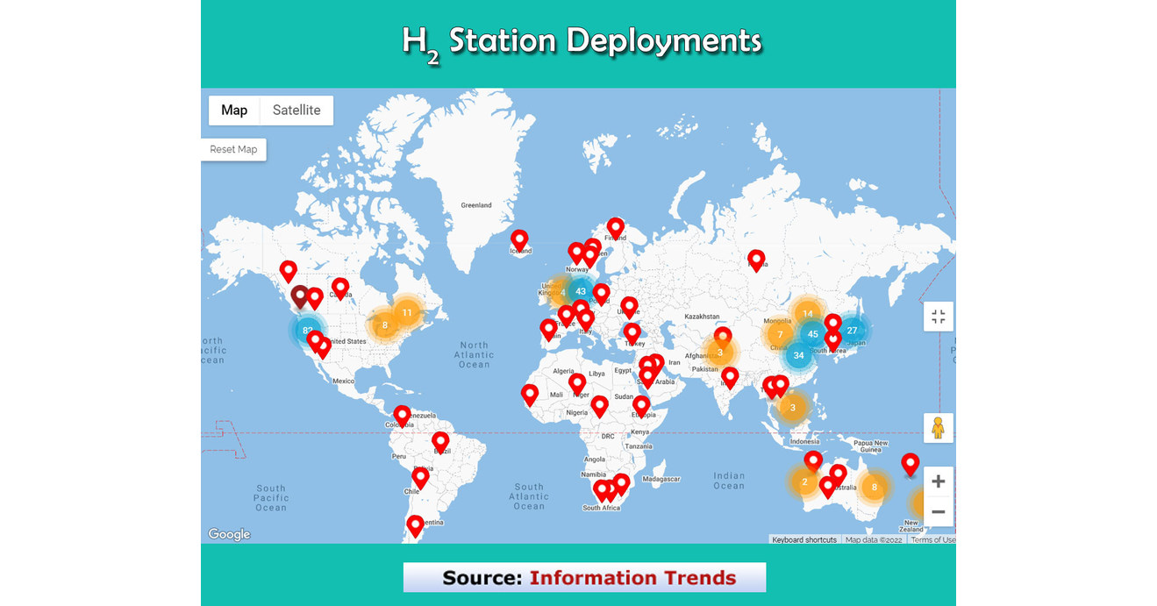The image size is (1157, 606).
Task: Open the Mongolia cluster labeled 7
Action: [779, 334]
